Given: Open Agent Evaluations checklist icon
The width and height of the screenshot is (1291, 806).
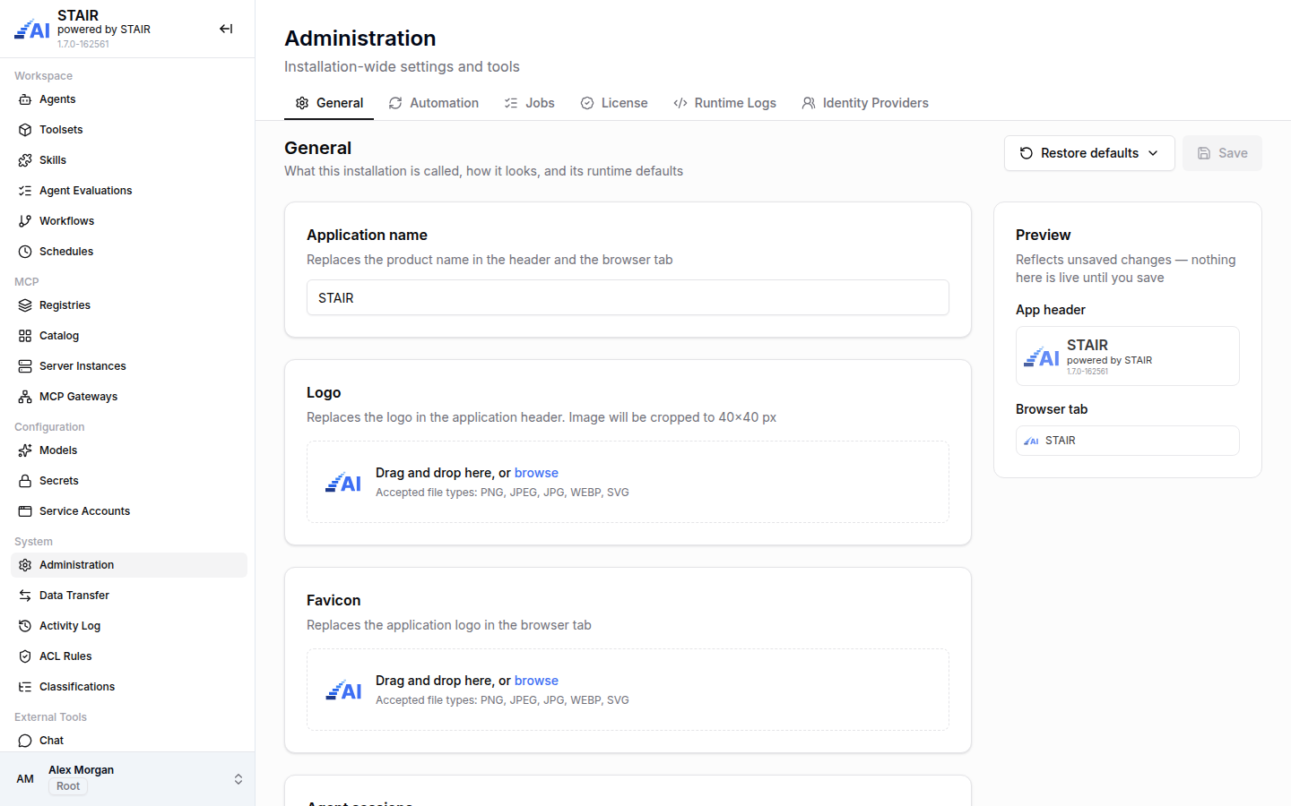Looking at the screenshot, I should pyautogui.click(x=25, y=191).
